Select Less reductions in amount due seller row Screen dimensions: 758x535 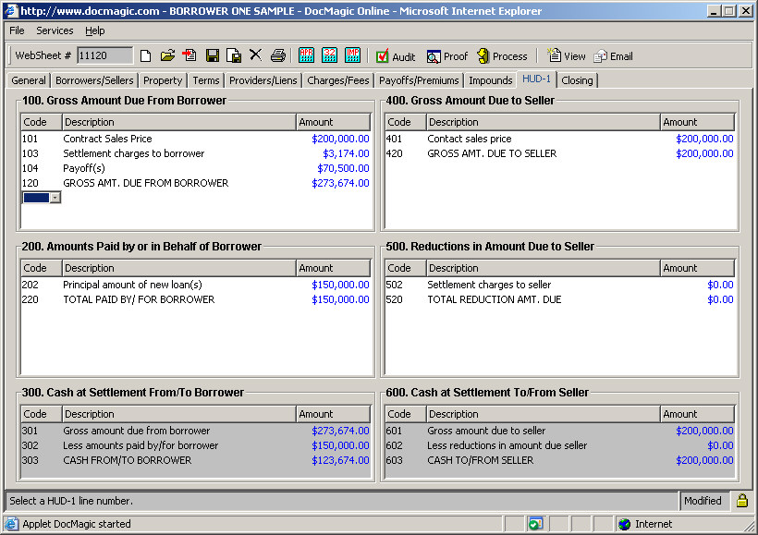click(560, 445)
